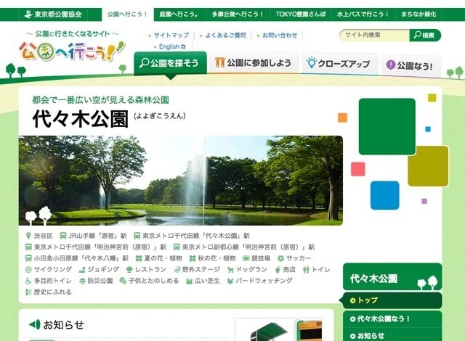Click the ドッグラン tag
465x341 pixels.
[x=247, y=269]
